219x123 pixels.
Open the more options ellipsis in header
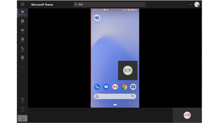pyautogui.click(x=190, y=4)
